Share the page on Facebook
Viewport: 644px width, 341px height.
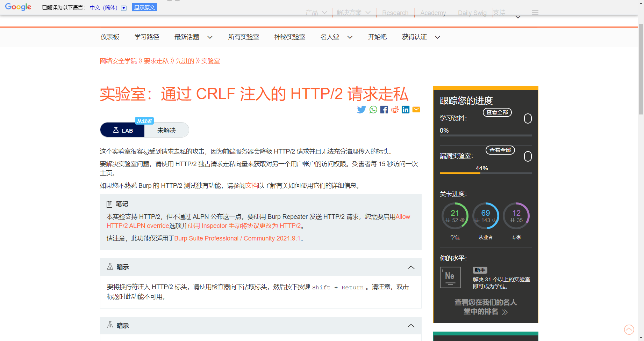pos(384,109)
